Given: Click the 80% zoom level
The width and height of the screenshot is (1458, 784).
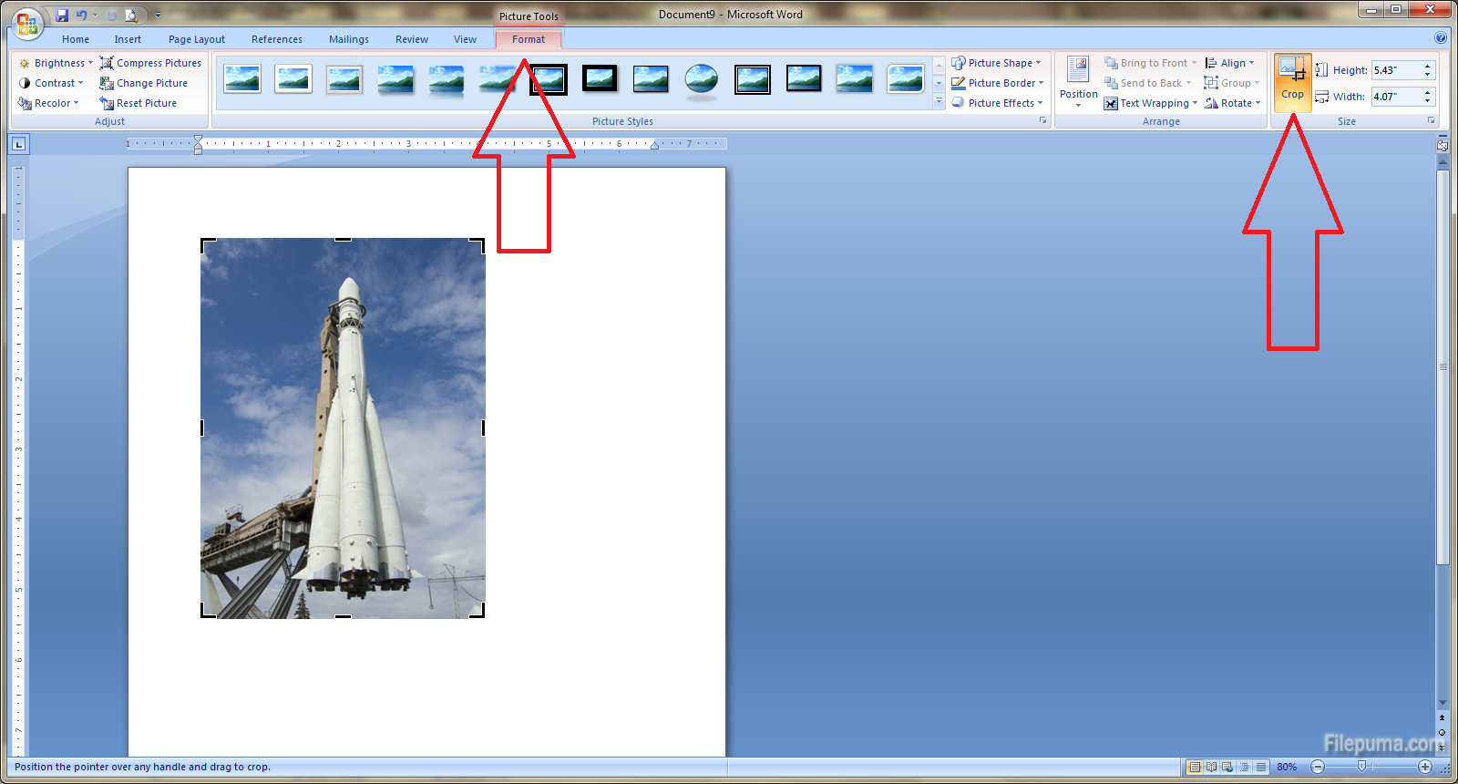Looking at the screenshot, I should pyautogui.click(x=1287, y=767).
